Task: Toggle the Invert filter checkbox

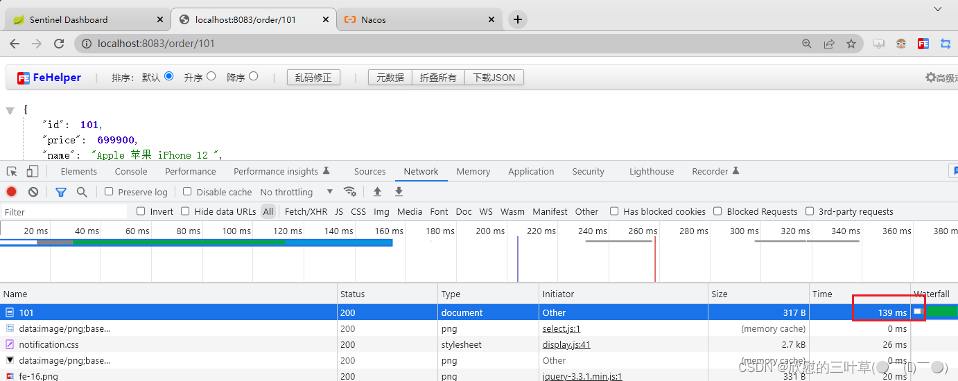Action: point(141,211)
